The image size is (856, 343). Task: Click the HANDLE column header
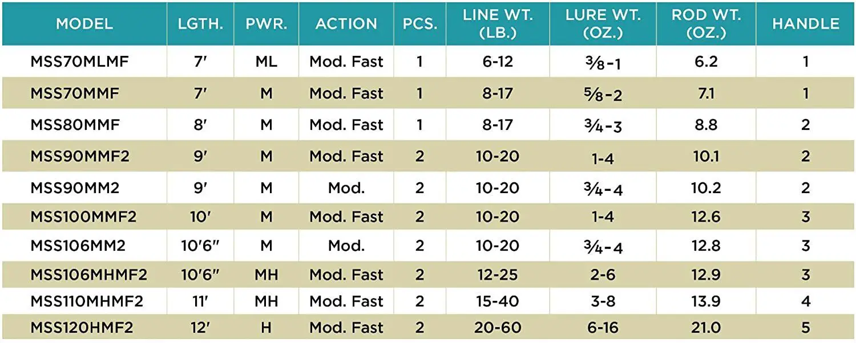(806, 23)
